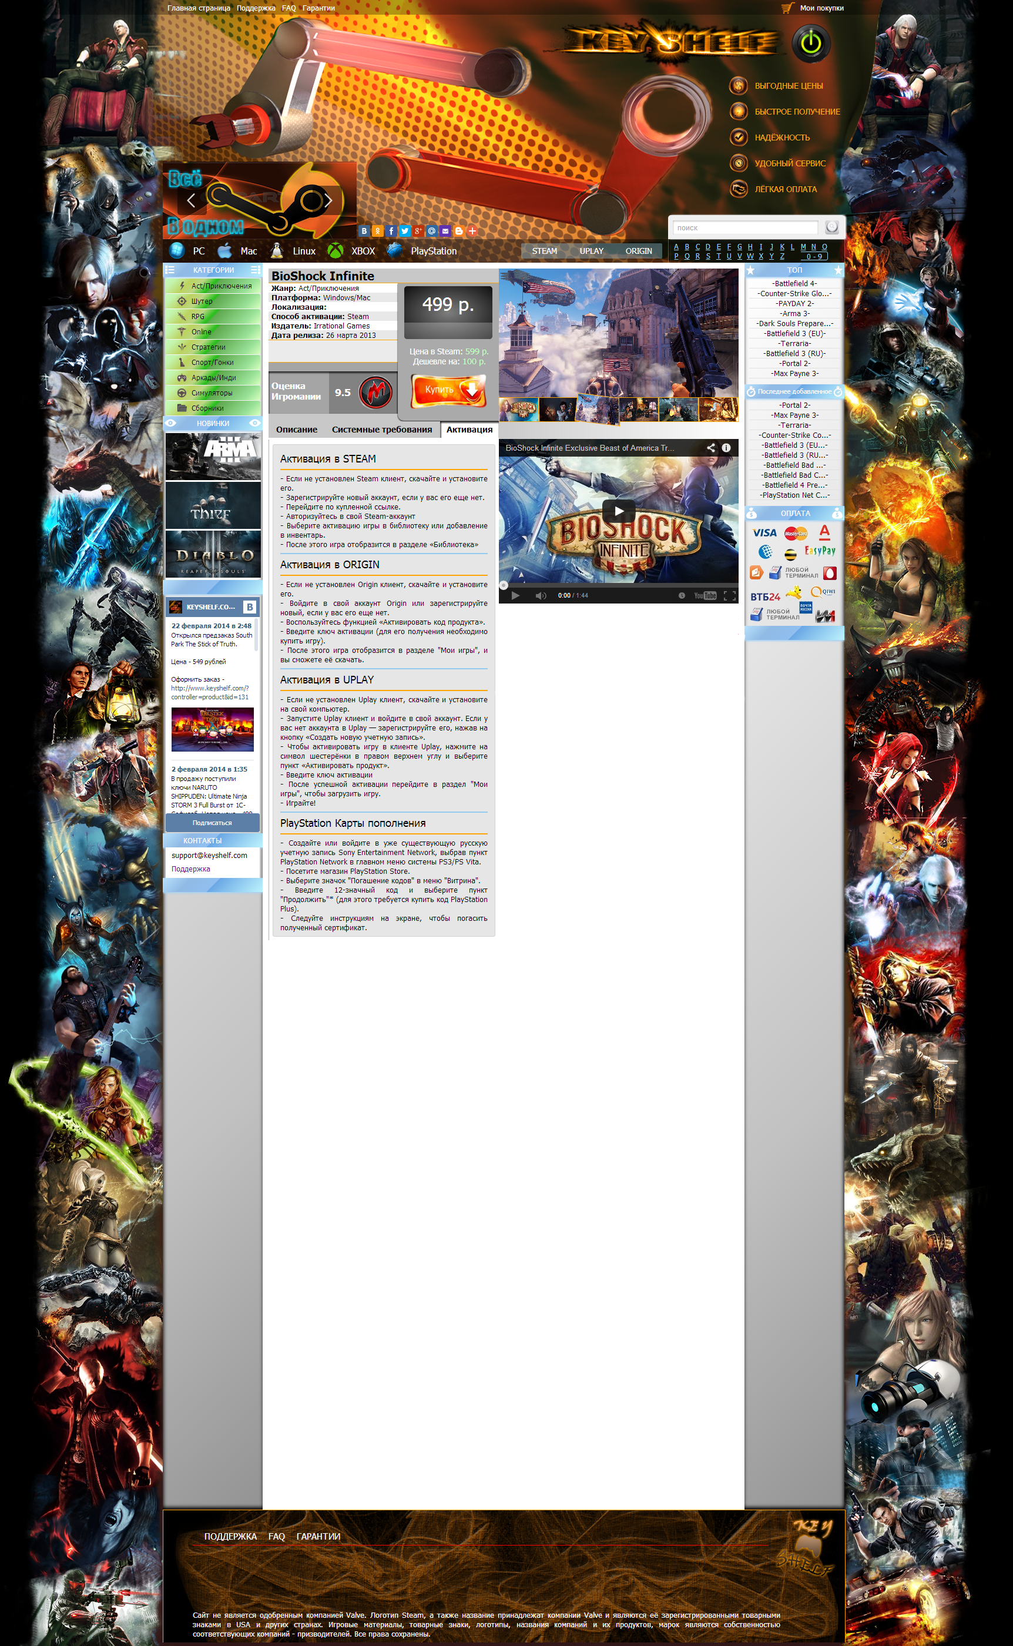1013x1646 pixels.
Task: Open the ARMA thumbnail in НОВИНКИ
Action: 213,456
